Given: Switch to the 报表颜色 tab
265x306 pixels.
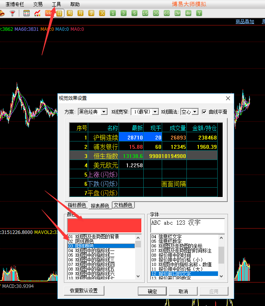Looking at the screenshot, I should click(x=100, y=205).
